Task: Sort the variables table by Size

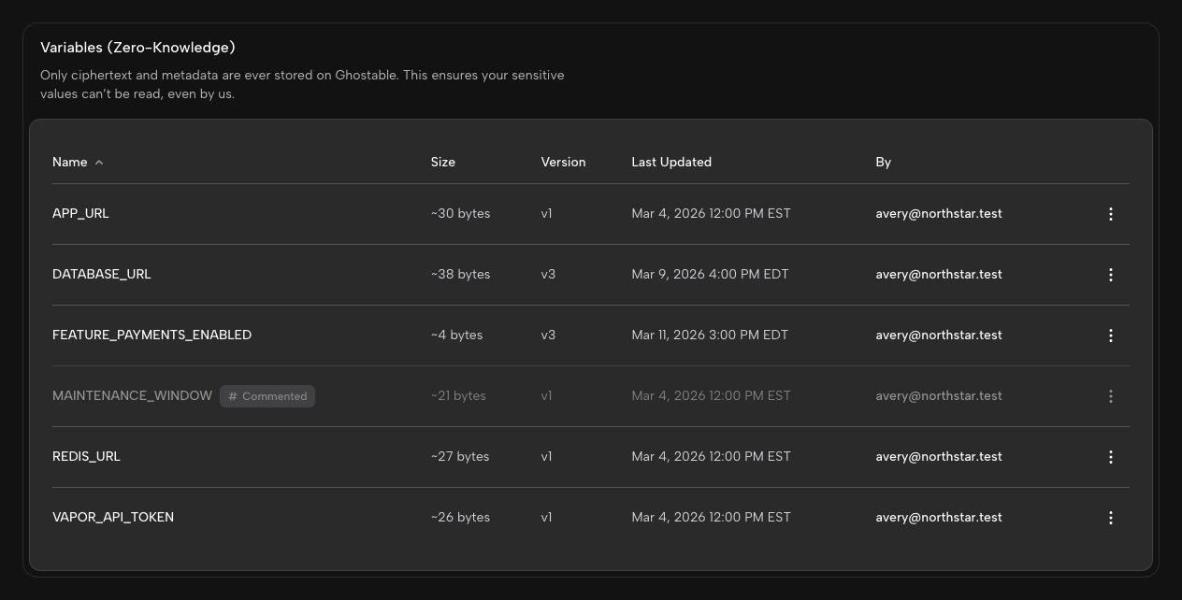Action: point(442,162)
